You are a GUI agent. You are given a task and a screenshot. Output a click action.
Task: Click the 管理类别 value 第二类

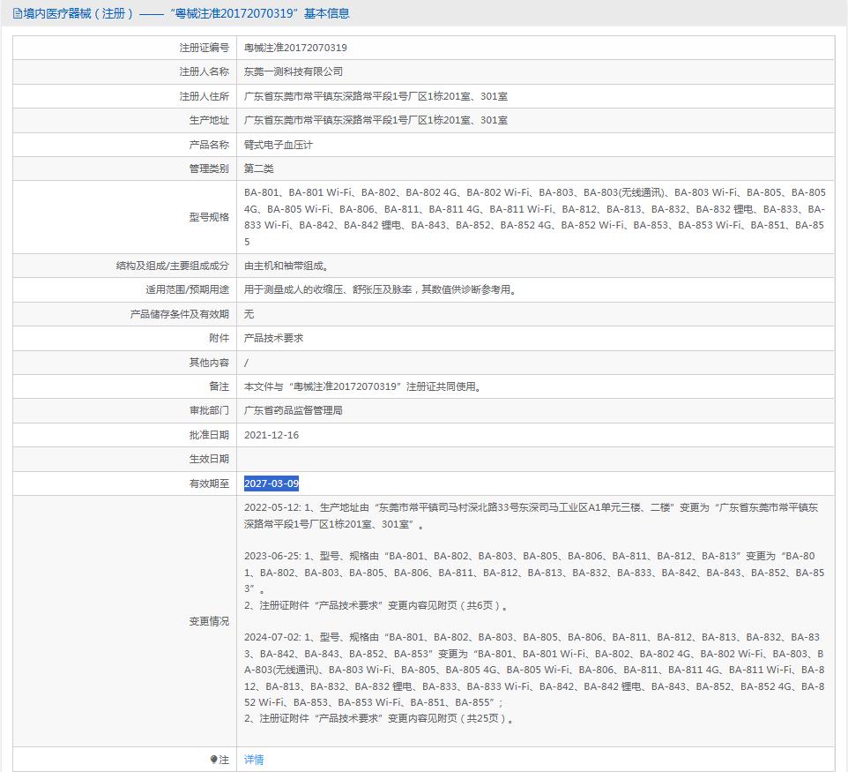coord(259,169)
